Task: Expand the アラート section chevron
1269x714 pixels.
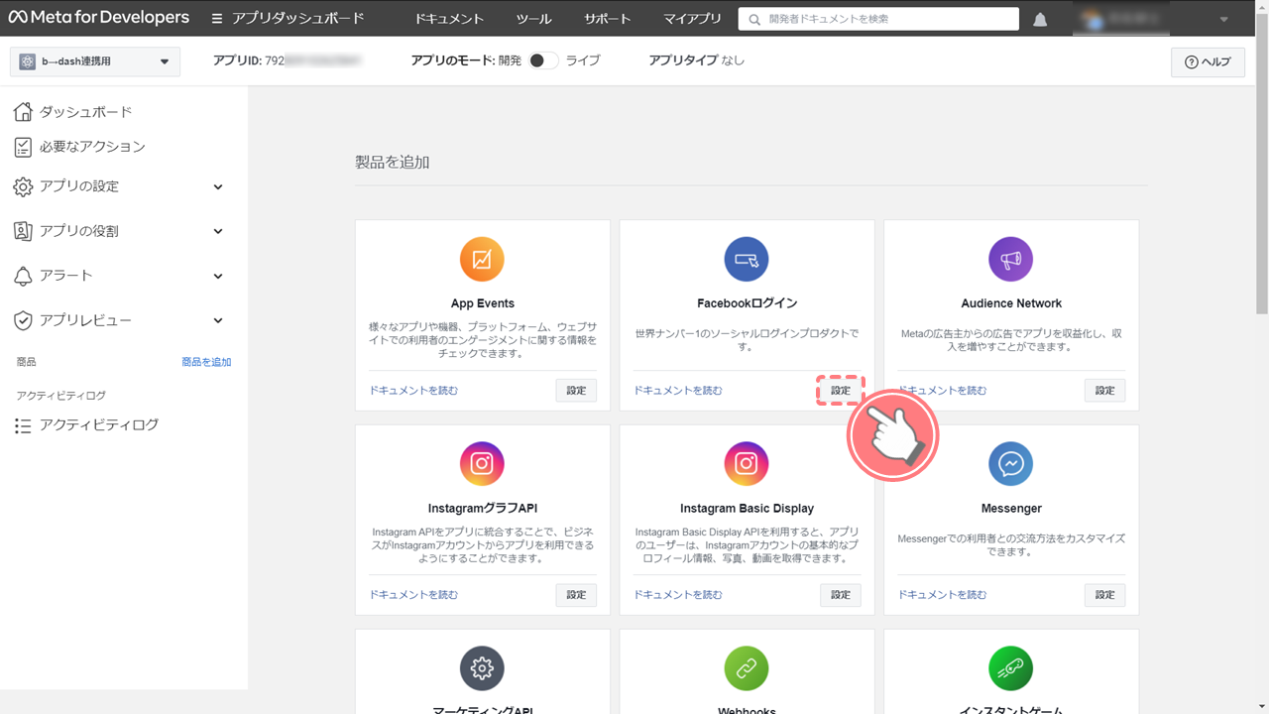Action: click(218, 276)
